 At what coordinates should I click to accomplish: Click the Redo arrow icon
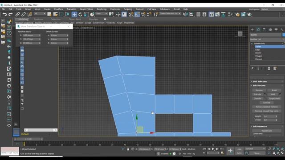11,14
